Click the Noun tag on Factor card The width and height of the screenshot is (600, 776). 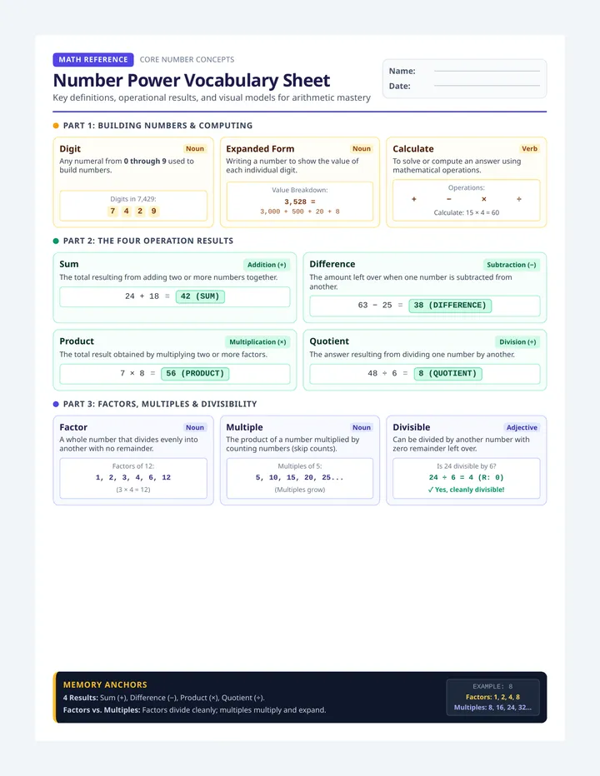coord(195,428)
